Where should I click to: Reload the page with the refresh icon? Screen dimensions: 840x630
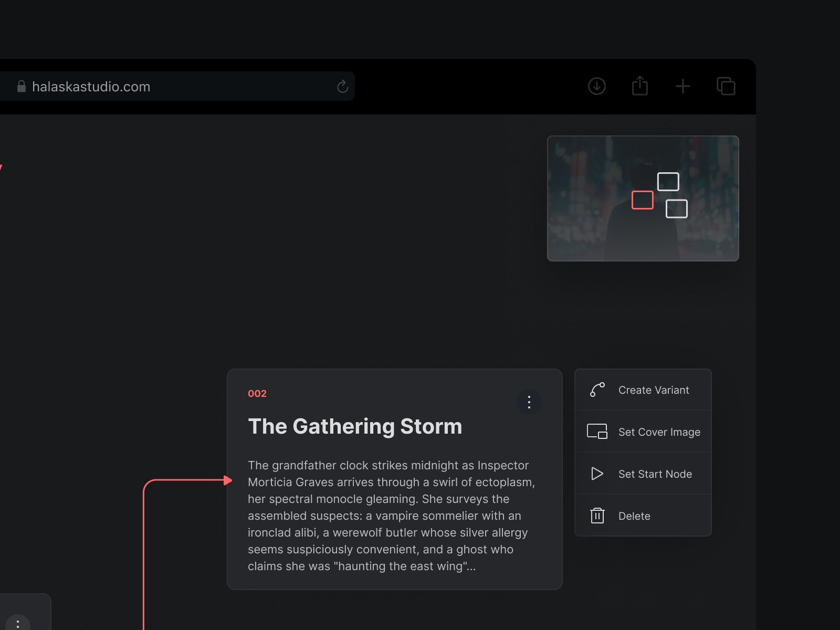[343, 86]
